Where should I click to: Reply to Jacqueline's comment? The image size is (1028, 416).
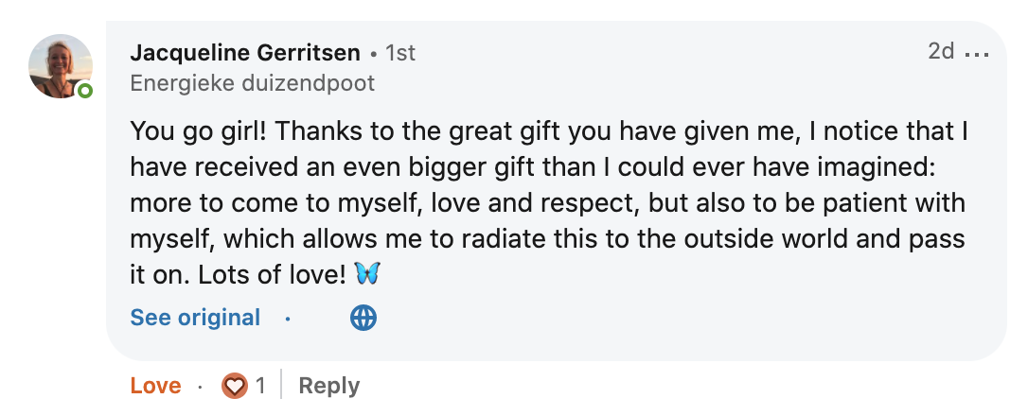pyautogui.click(x=328, y=386)
